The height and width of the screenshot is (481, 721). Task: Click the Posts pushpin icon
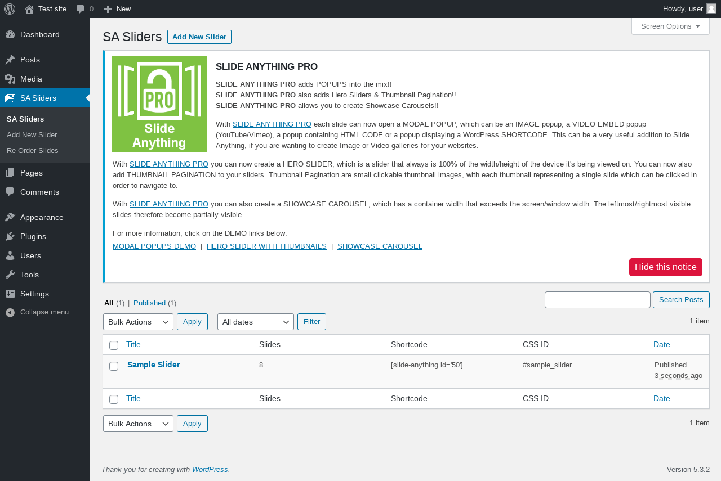click(10, 60)
